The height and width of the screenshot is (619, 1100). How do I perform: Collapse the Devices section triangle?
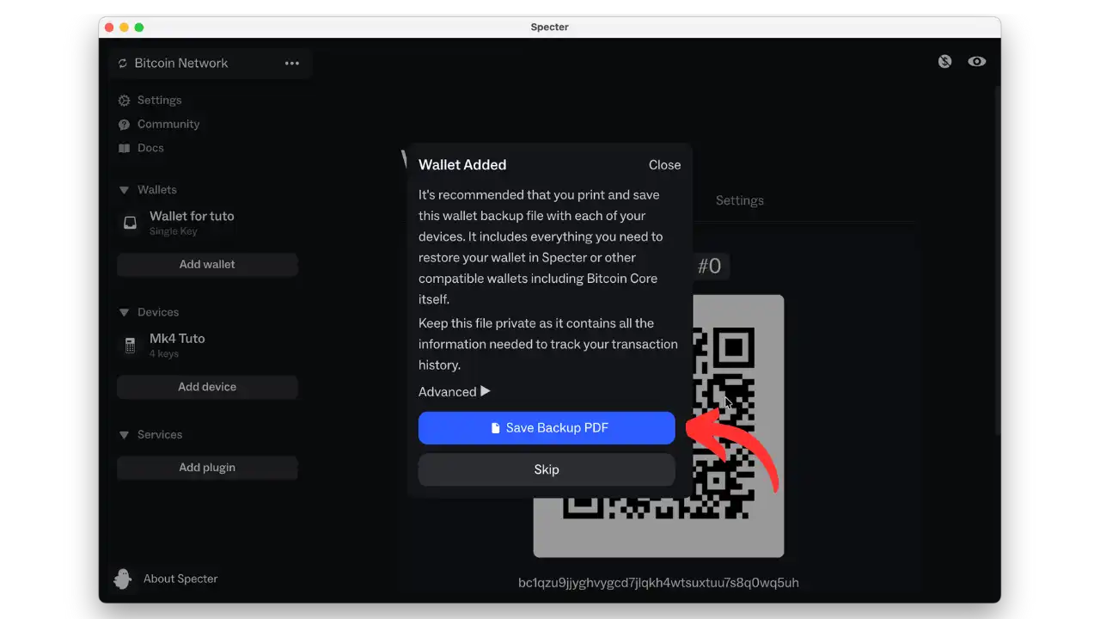click(124, 312)
